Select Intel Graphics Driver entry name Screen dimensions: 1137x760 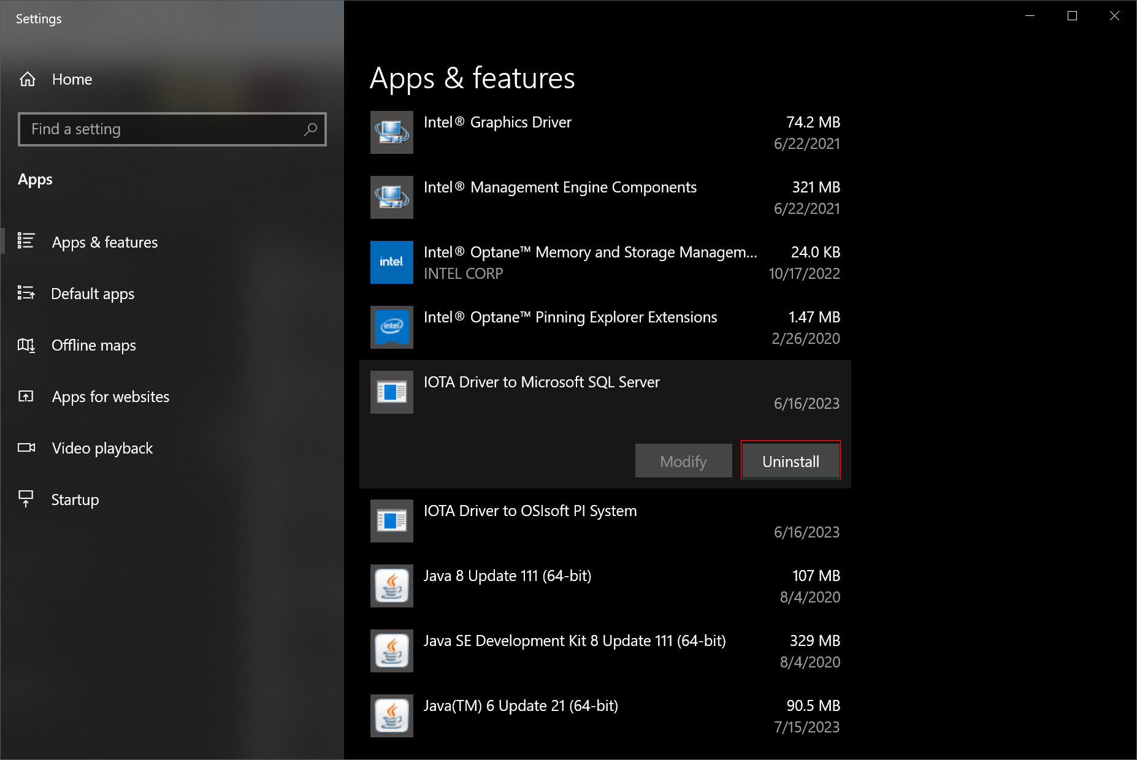click(x=497, y=122)
